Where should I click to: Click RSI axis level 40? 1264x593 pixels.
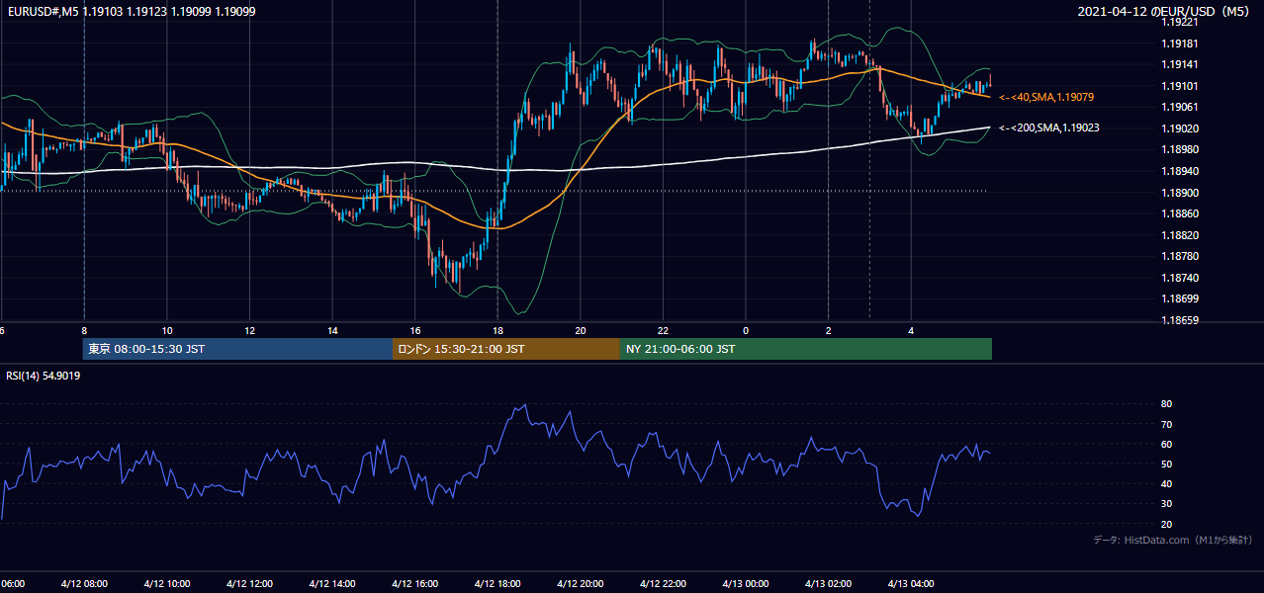click(x=1166, y=484)
